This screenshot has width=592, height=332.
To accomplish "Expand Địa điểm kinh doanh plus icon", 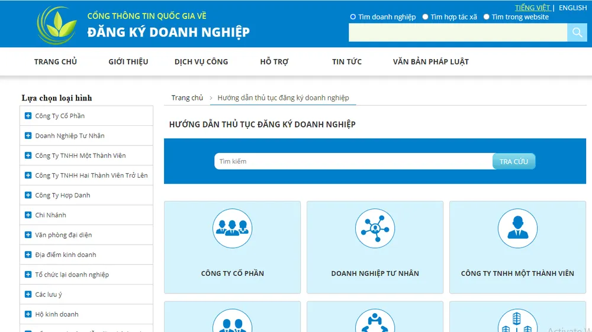I will 28,255.
